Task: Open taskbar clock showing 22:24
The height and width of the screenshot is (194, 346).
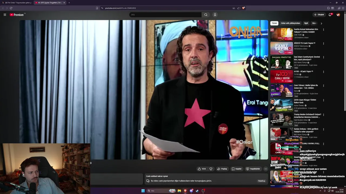Action: [x=339, y=191]
